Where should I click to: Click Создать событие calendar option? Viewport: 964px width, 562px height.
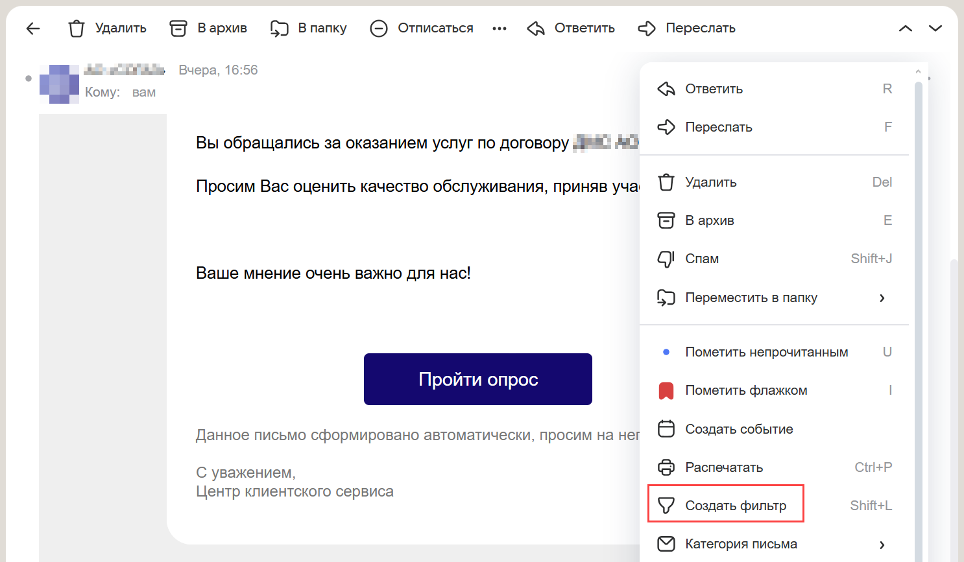[x=739, y=429]
